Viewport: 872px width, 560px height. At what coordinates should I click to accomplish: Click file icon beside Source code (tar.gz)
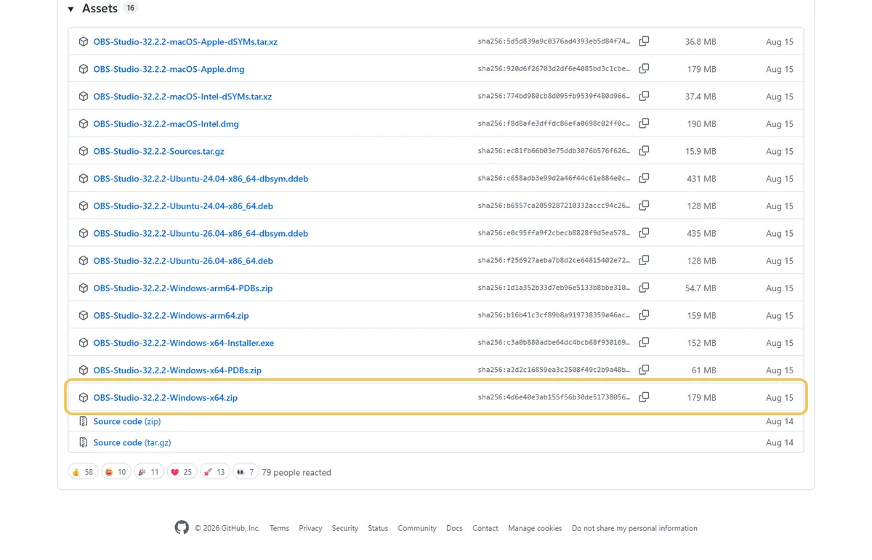[x=84, y=442]
